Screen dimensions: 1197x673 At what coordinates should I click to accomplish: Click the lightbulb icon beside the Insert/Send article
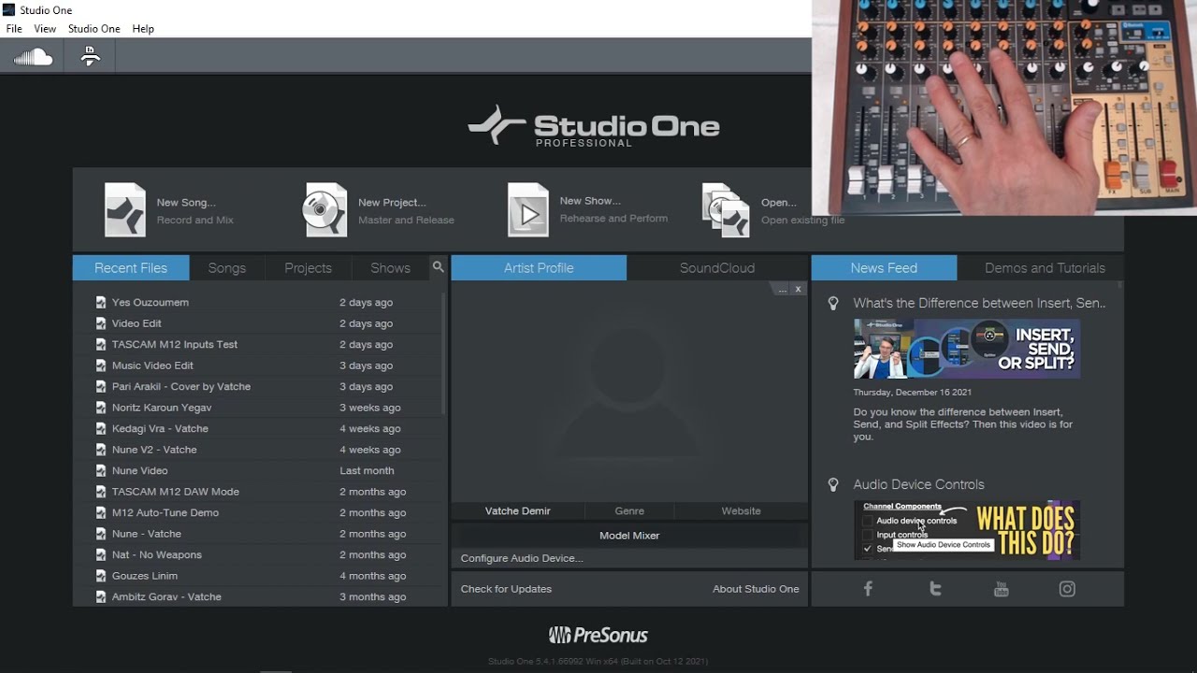(833, 303)
